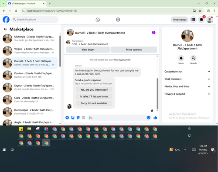Click Darnell's large profile picture in sidebar
The width and height of the screenshot is (218, 172).
click(187, 36)
